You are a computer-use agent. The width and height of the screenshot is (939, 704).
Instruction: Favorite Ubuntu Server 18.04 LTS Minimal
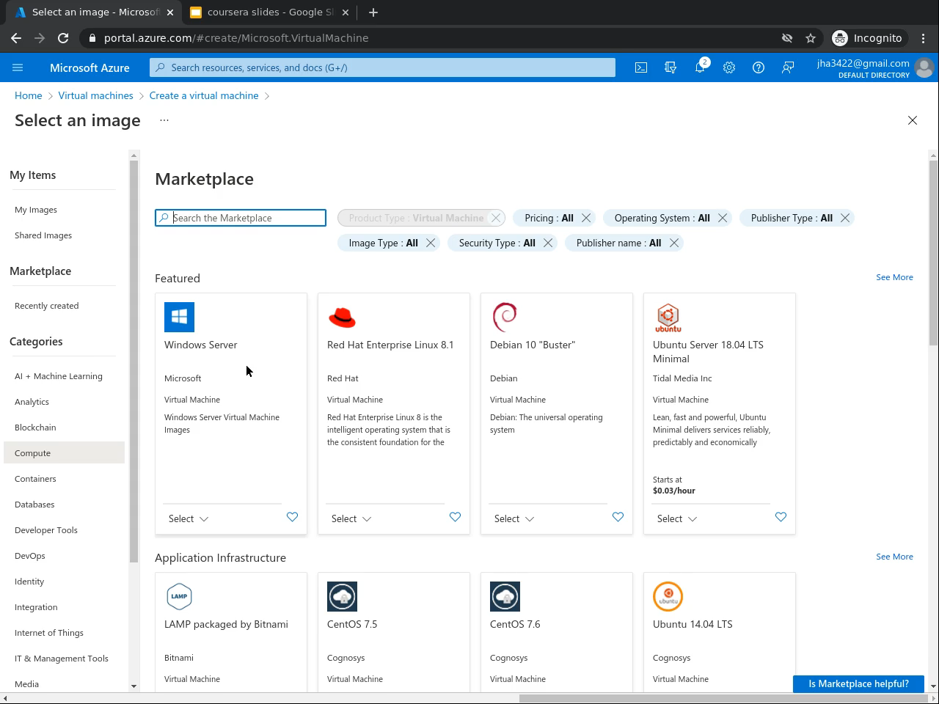pyautogui.click(x=781, y=517)
